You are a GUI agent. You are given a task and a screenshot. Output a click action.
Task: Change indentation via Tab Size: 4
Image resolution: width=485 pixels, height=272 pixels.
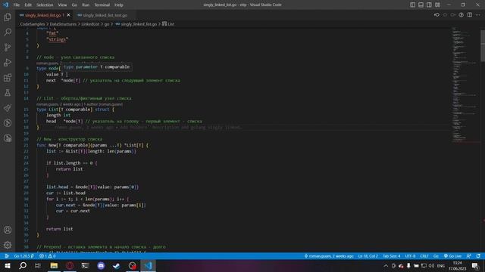pos(391,256)
